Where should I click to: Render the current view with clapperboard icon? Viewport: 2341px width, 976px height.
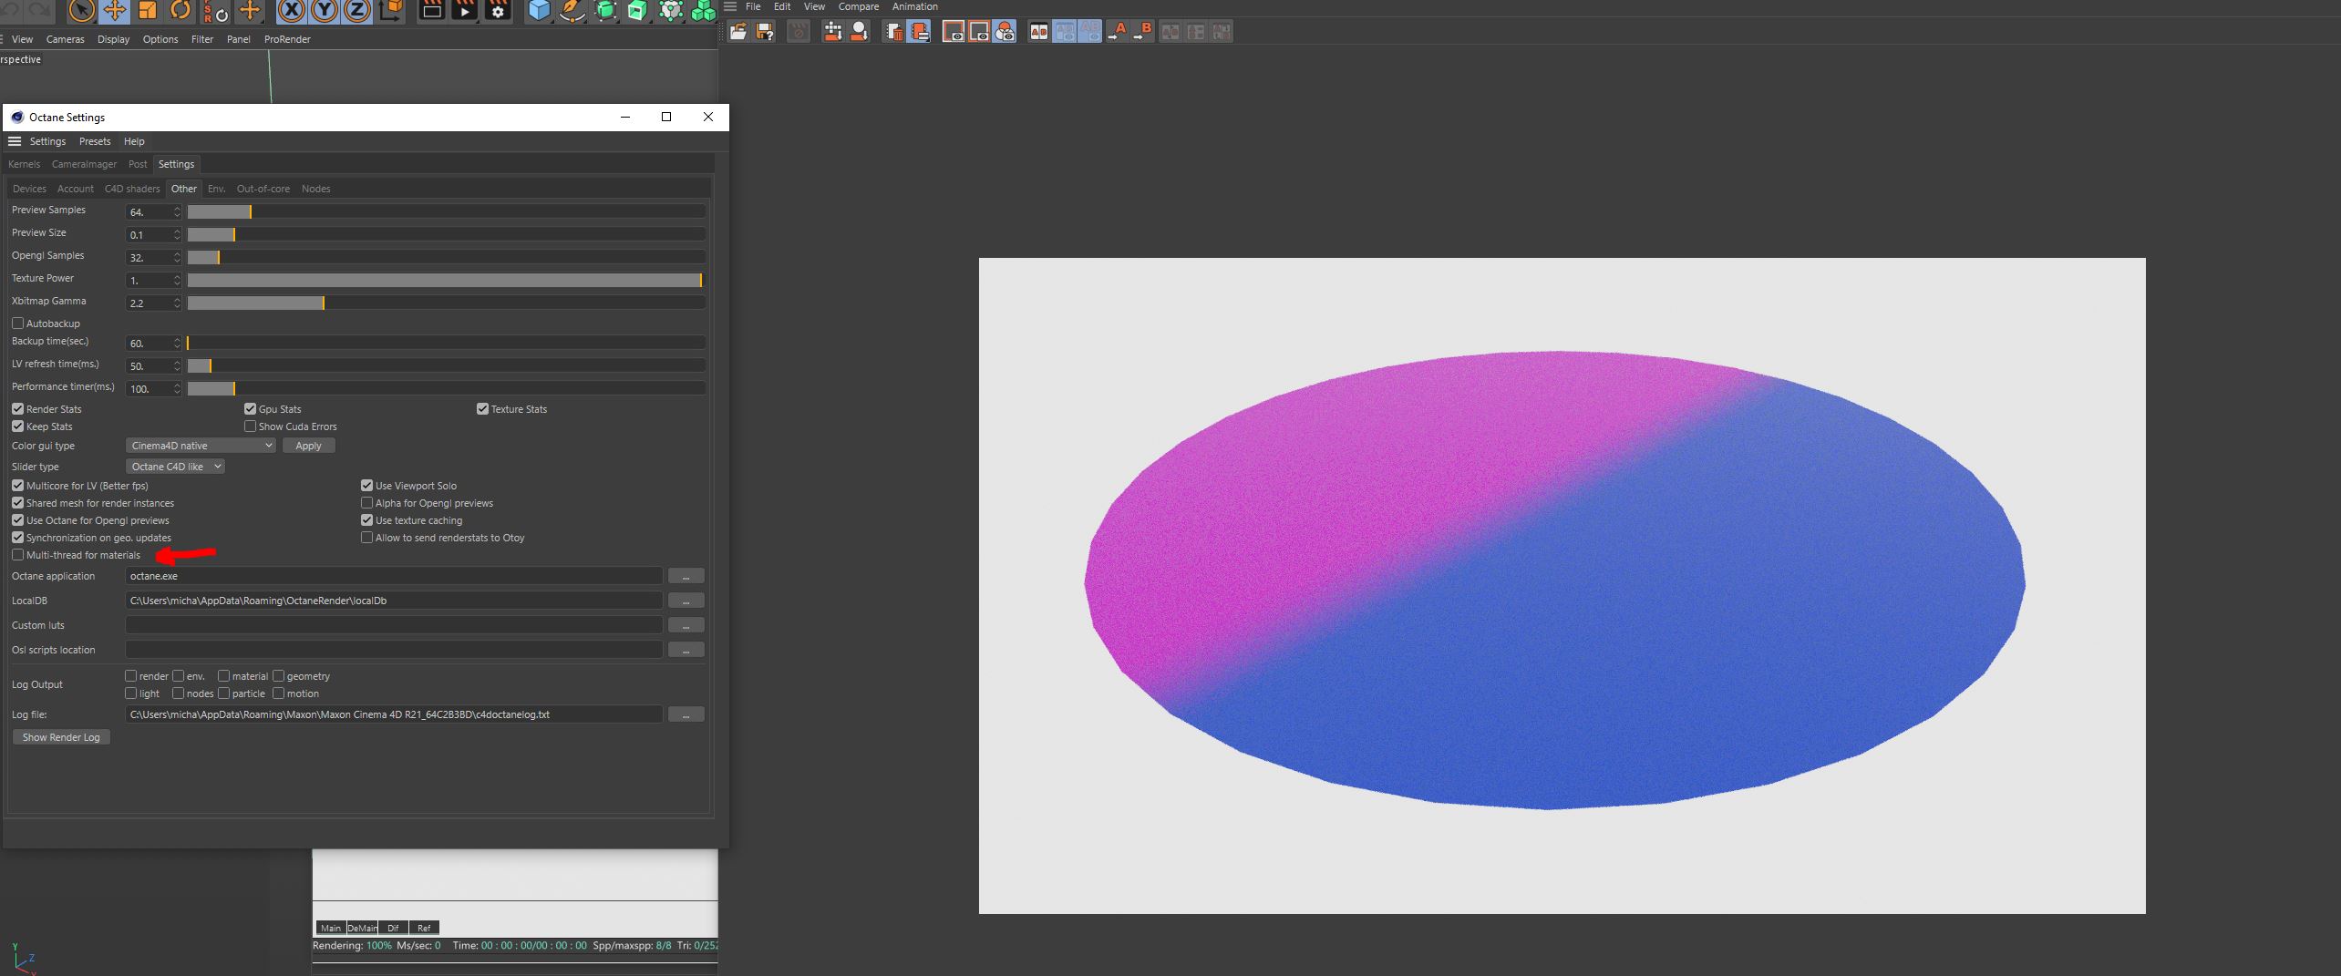tap(432, 11)
